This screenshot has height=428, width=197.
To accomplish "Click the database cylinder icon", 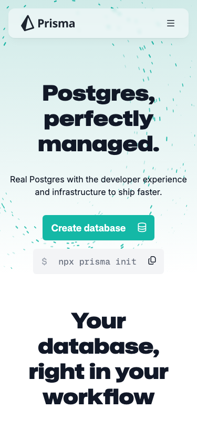I will 142,227.
